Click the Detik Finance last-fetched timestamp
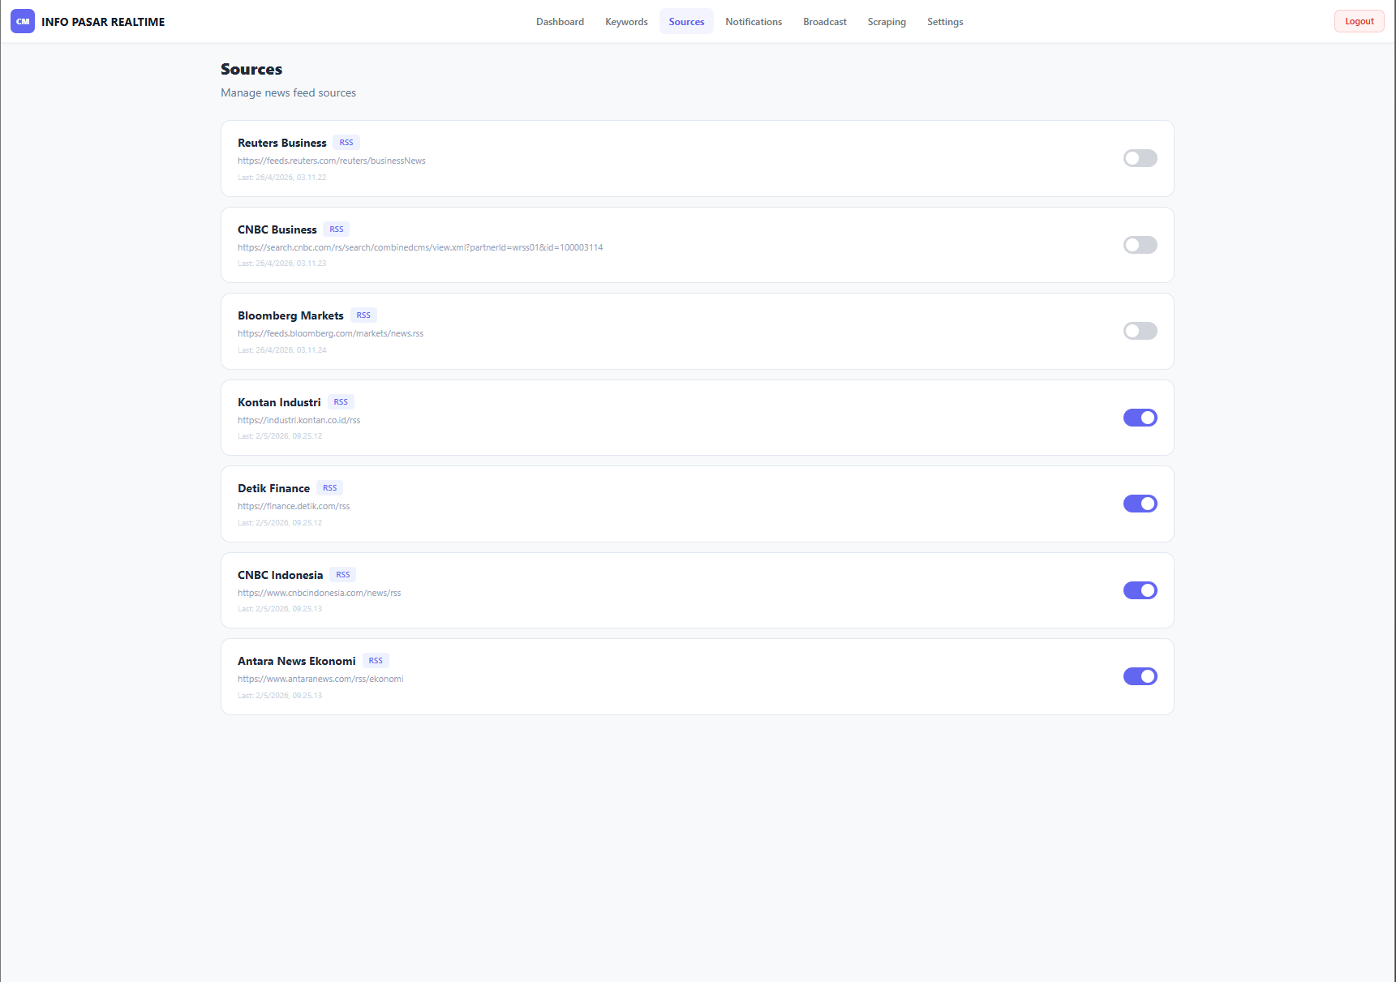The image size is (1396, 982). pos(280,523)
